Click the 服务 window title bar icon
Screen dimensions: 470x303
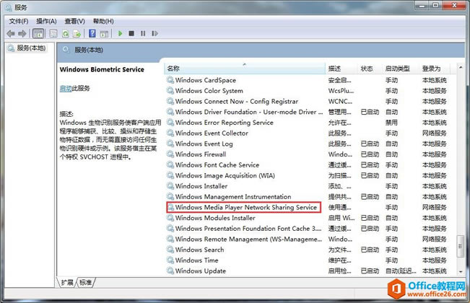(x=9, y=7)
